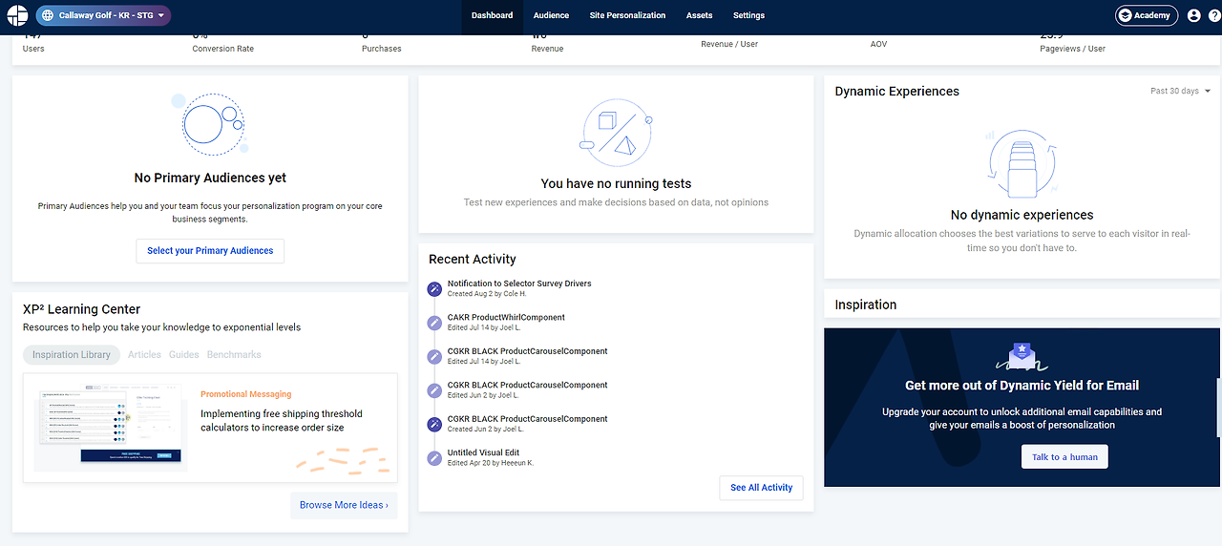The height and width of the screenshot is (546, 1222).
Task: Click the email envelope icon in Inspiration banner
Action: pyautogui.click(x=1022, y=357)
